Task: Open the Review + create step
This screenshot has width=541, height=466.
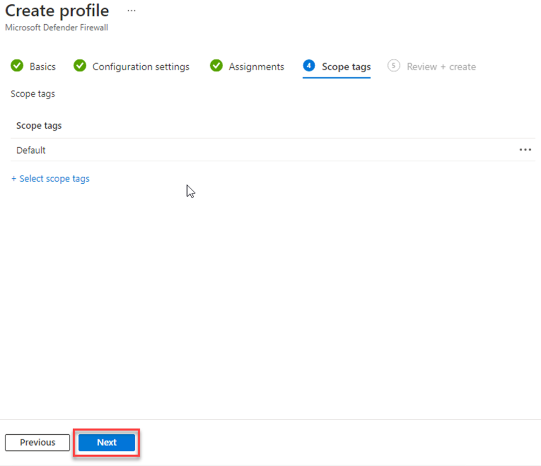Action: pyautogui.click(x=432, y=66)
